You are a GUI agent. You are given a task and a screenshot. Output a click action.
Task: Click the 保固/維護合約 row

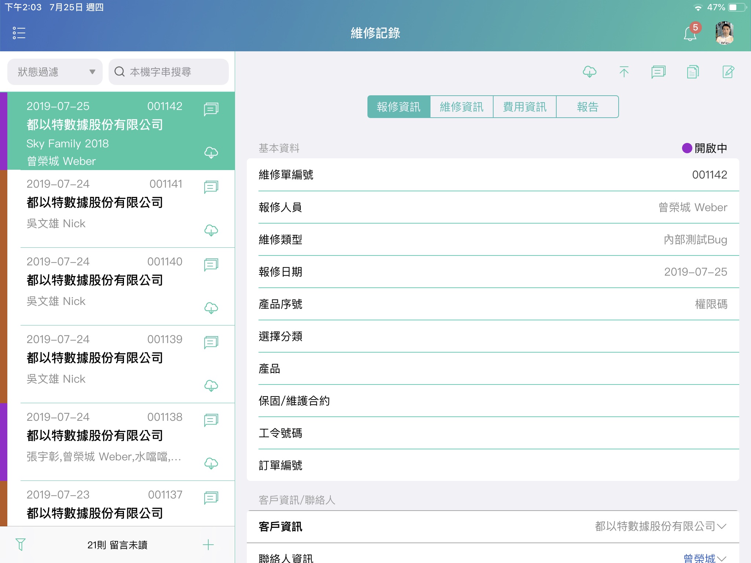(493, 401)
